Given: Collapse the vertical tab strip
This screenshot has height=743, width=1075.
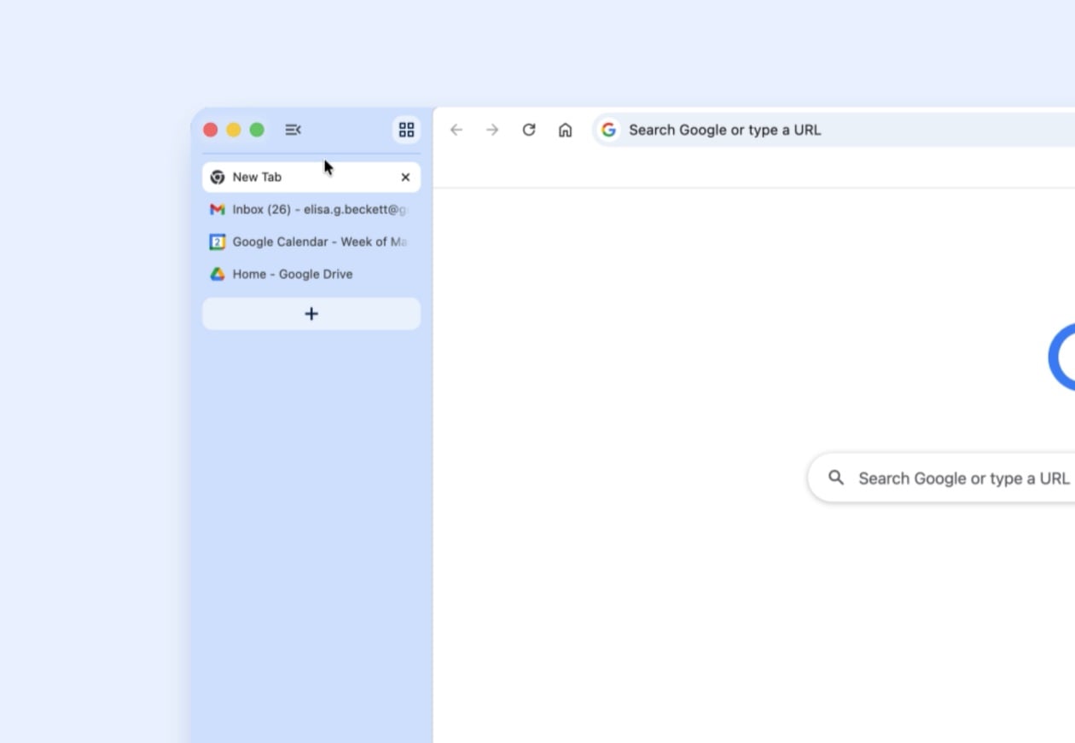Looking at the screenshot, I should [293, 130].
